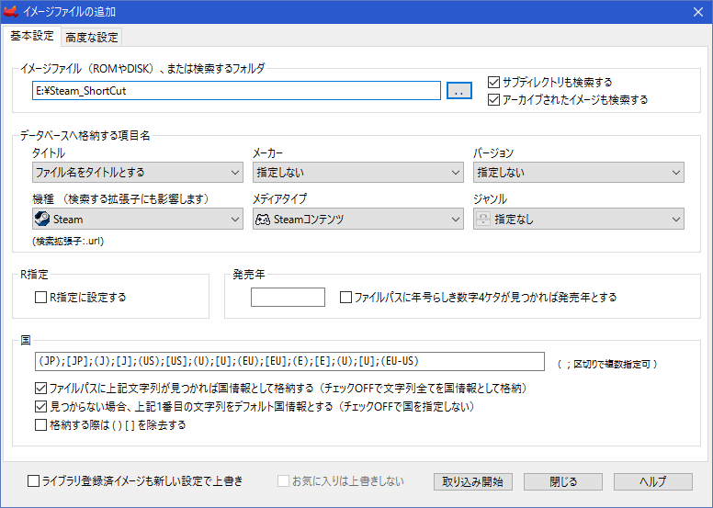Click the genre icon beside 指定なし
Screen dimensions: 713x508
point(483,220)
